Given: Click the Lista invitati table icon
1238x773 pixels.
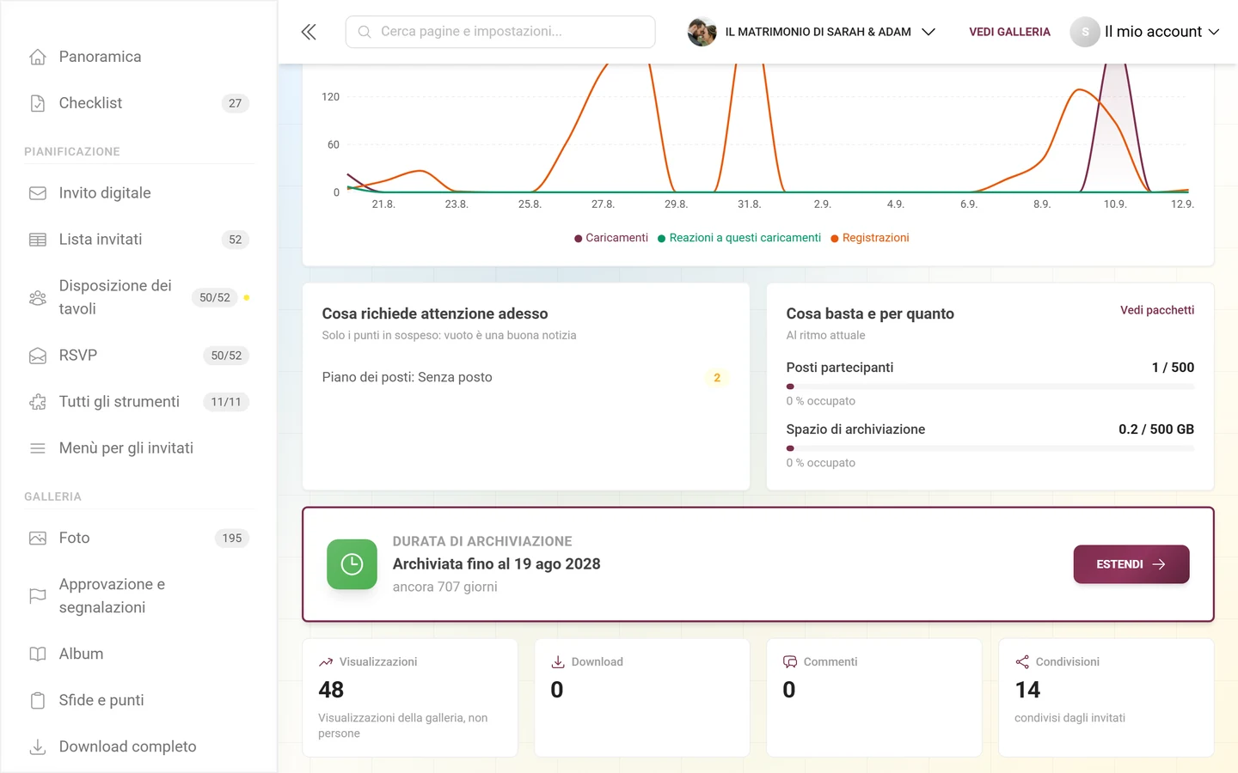Looking at the screenshot, I should (38, 240).
